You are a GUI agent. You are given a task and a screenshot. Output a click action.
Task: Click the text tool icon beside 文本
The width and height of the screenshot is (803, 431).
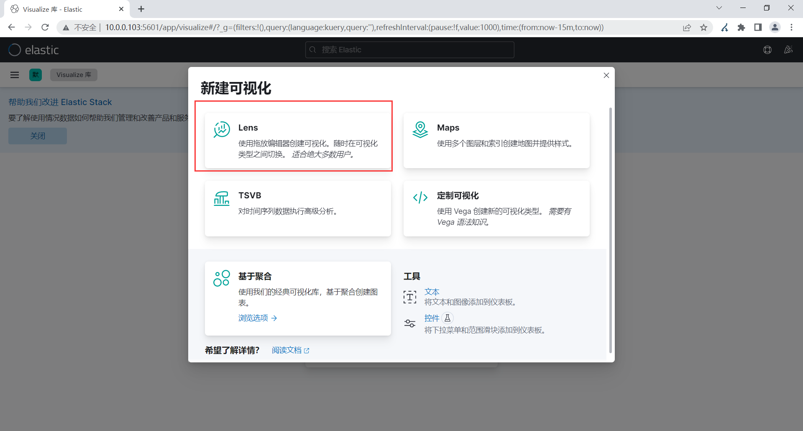(410, 297)
